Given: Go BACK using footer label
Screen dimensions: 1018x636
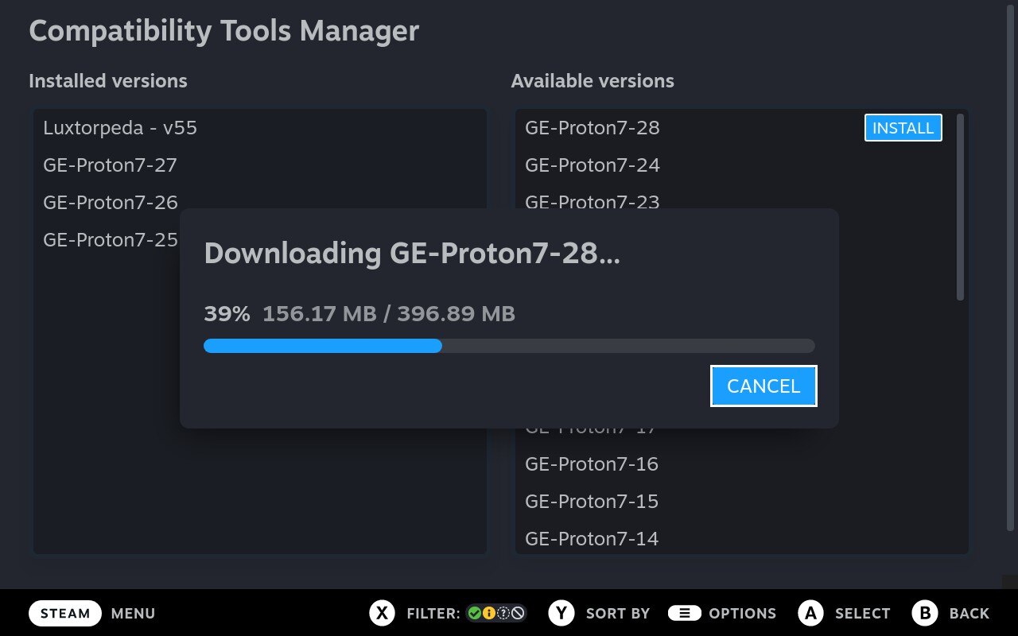Looking at the screenshot, I should coord(969,614).
